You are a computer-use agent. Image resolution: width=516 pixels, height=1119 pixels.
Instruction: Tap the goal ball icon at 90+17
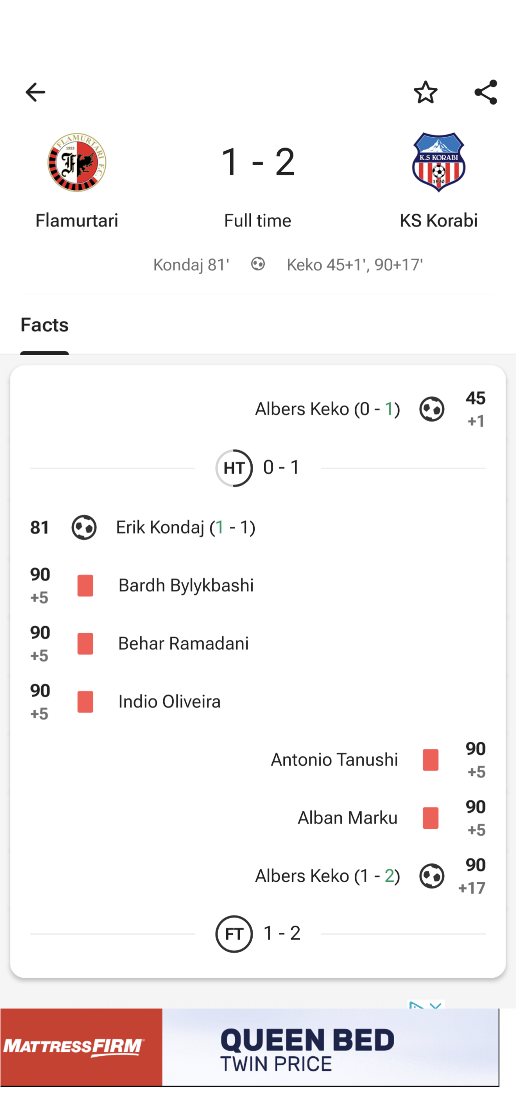(x=432, y=876)
